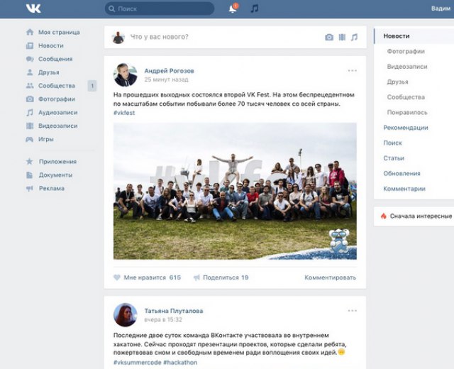
Task: Click Комментировать under VK Fest post
Action: click(x=331, y=277)
